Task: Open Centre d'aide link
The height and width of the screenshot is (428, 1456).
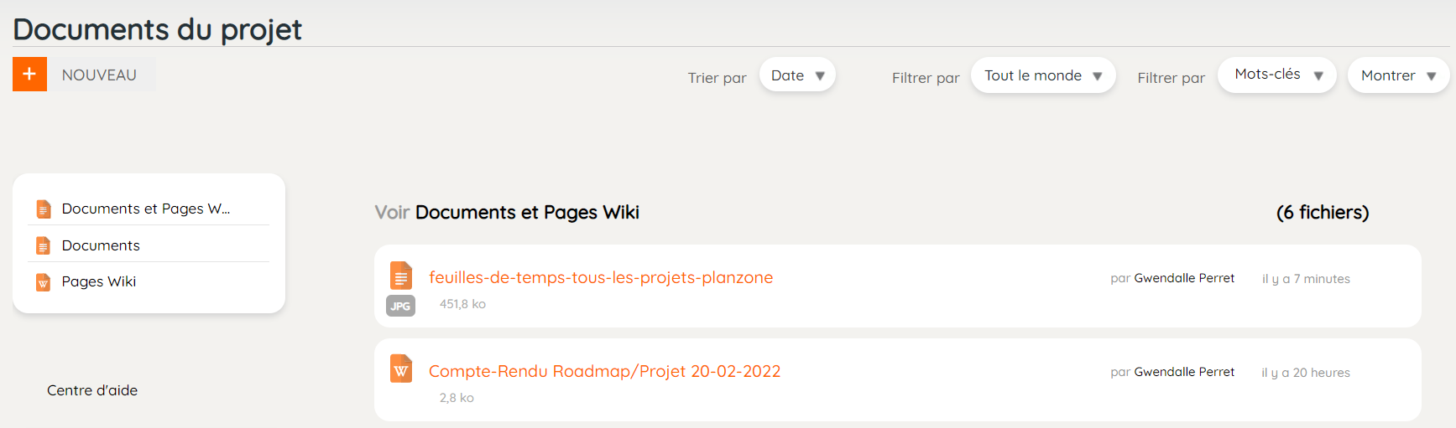Action: [92, 390]
